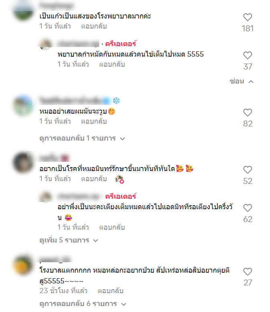Screen dimensions: 270x312
Task: Like the comment with 27 likes
Action: coord(247,272)
